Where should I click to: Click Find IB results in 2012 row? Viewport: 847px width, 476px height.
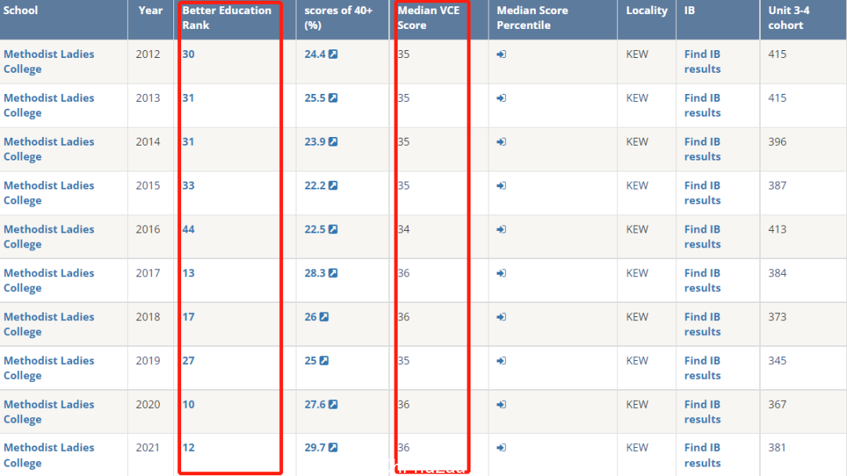click(x=702, y=61)
